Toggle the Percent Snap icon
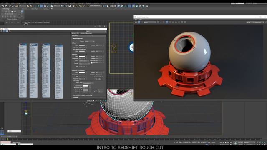The width and height of the screenshot is (267, 150). click(80, 6)
